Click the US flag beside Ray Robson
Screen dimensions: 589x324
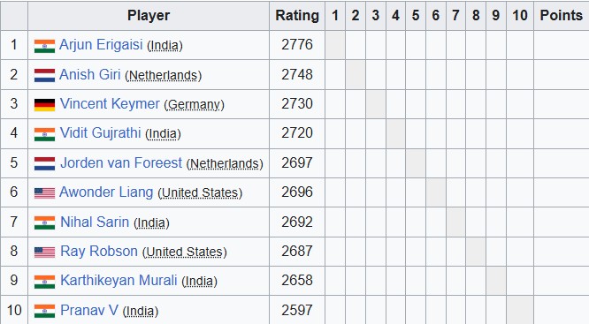tap(44, 252)
